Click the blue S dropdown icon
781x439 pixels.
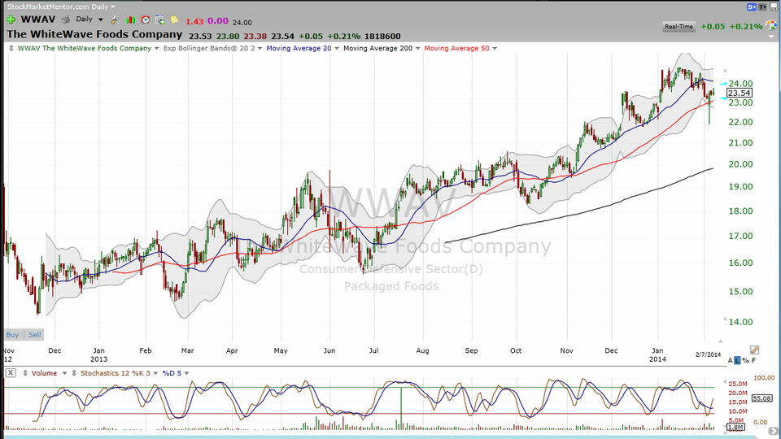(x=752, y=7)
